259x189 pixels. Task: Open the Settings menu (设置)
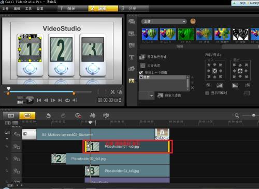(x=40, y=9)
